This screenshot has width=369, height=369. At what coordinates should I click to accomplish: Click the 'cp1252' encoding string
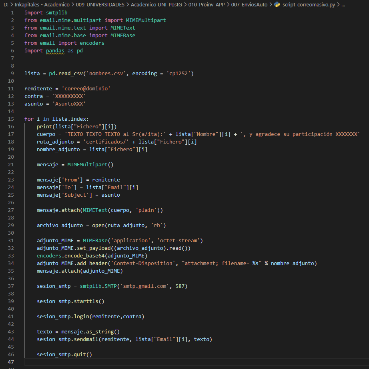pyautogui.click(x=178, y=74)
